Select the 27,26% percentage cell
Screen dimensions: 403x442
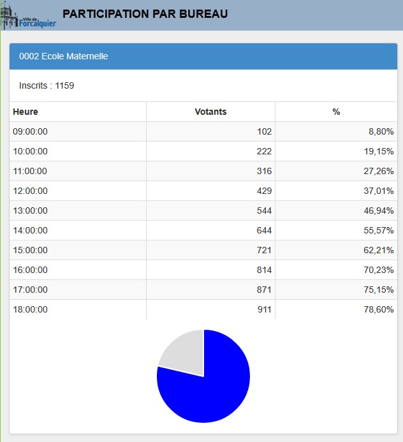pos(379,171)
